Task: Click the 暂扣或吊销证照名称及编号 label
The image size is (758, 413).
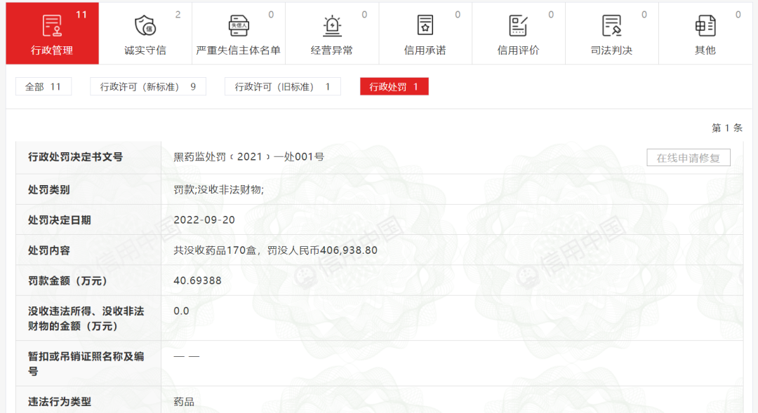Action: [x=86, y=364]
